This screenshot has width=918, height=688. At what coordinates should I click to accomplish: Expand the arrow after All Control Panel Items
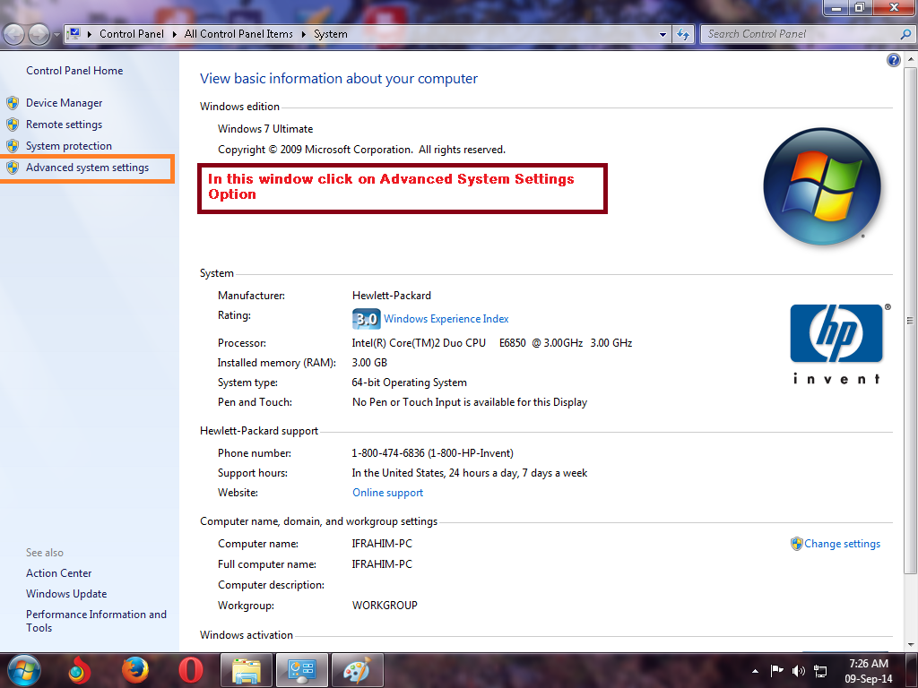304,35
